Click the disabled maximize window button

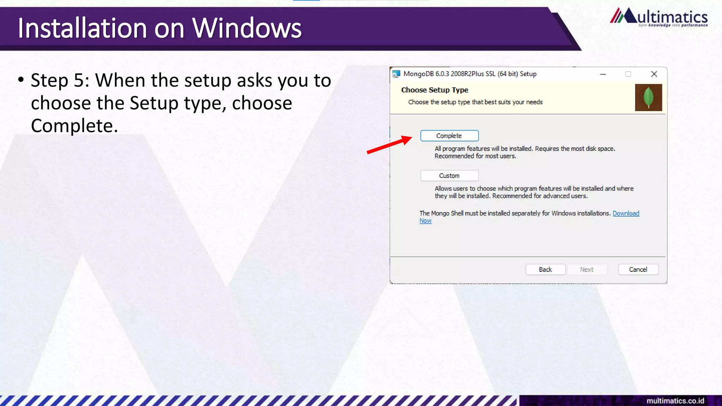click(628, 74)
